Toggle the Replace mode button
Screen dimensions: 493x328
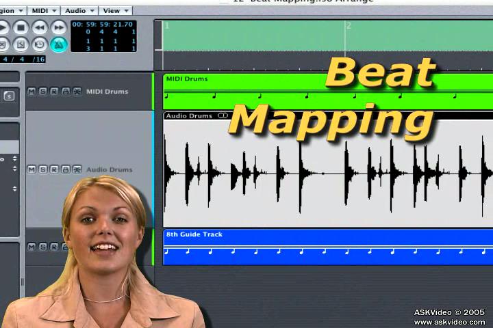[3, 44]
